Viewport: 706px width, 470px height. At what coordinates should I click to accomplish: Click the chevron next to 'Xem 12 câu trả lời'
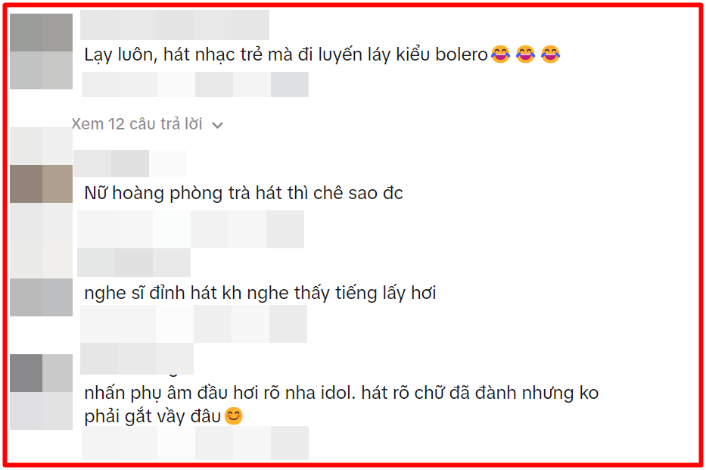(217, 125)
